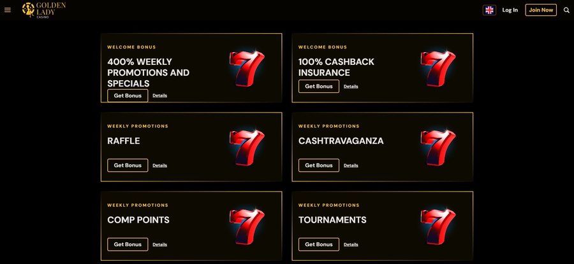Click the Golden Lady Casino logo
This screenshot has height=264, width=574.
click(x=44, y=10)
